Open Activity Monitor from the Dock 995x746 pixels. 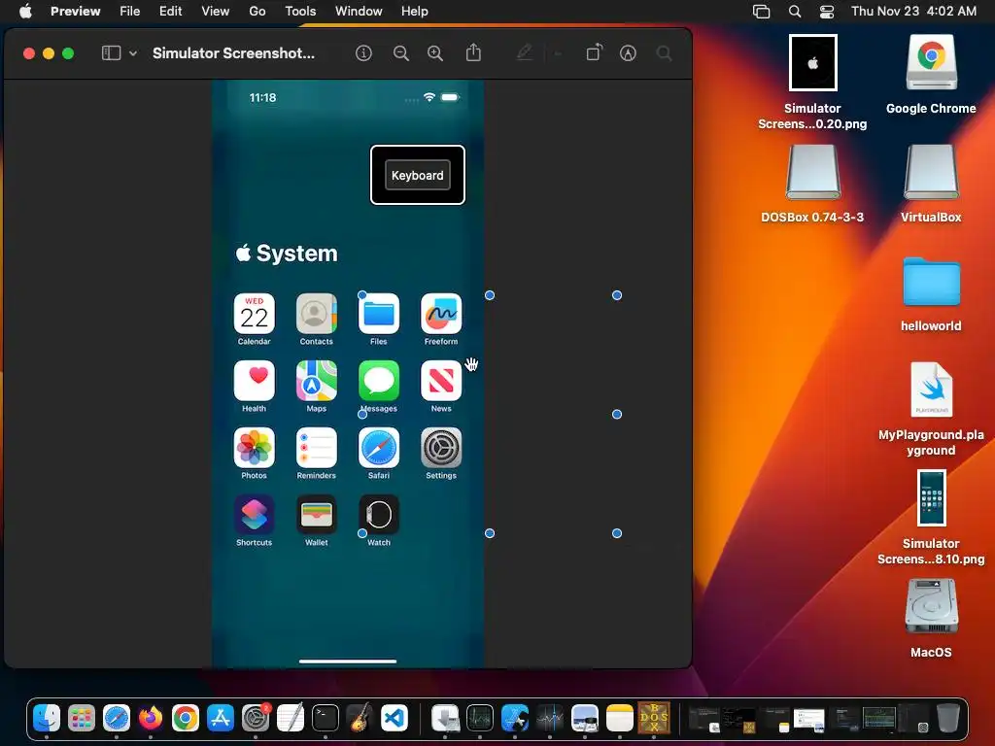click(480, 718)
